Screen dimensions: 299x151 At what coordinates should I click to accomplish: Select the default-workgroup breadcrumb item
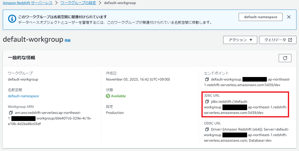(120, 3)
